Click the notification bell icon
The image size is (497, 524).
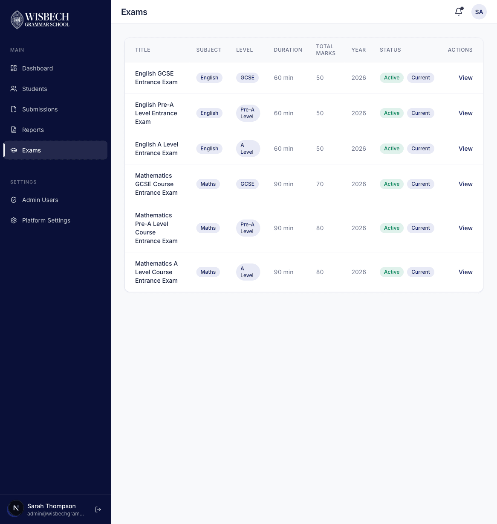pos(459,12)
